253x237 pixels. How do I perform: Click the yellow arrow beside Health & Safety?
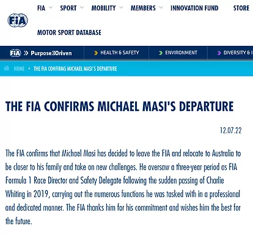pos(96,53)
